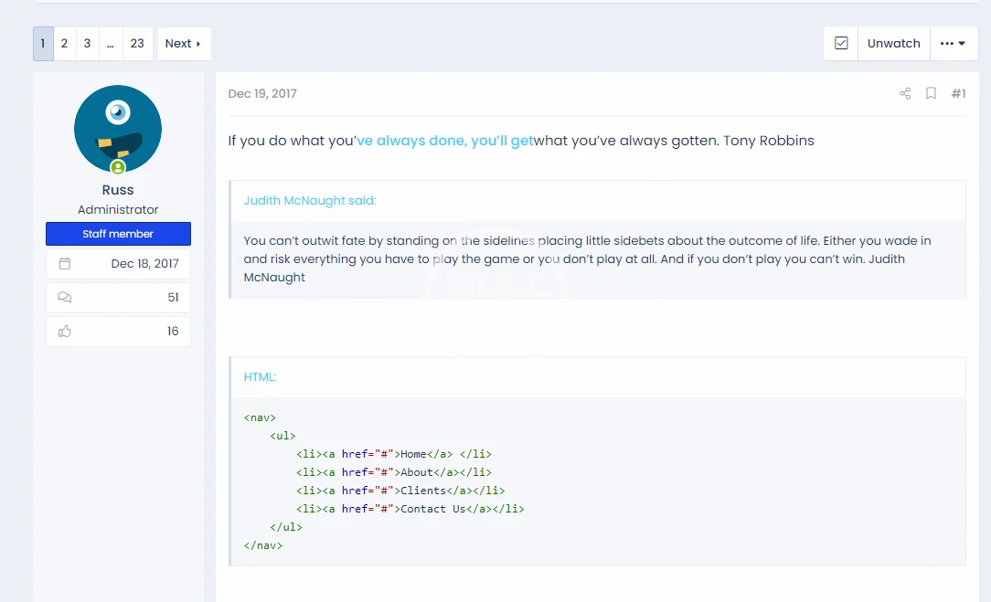Click the Dec 19, 2017 post date
Screen dimensions: 991x602
point(262,93)
